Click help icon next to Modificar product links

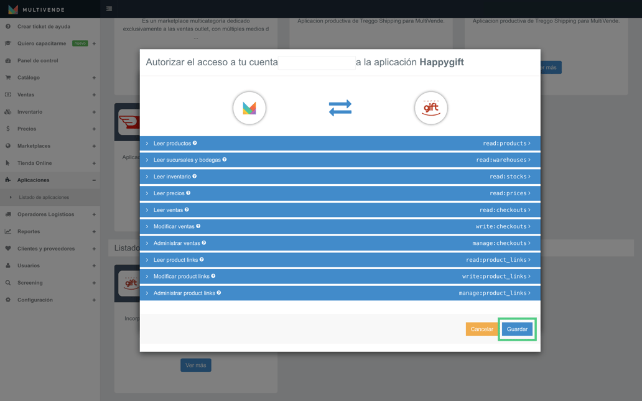point(213,276)
